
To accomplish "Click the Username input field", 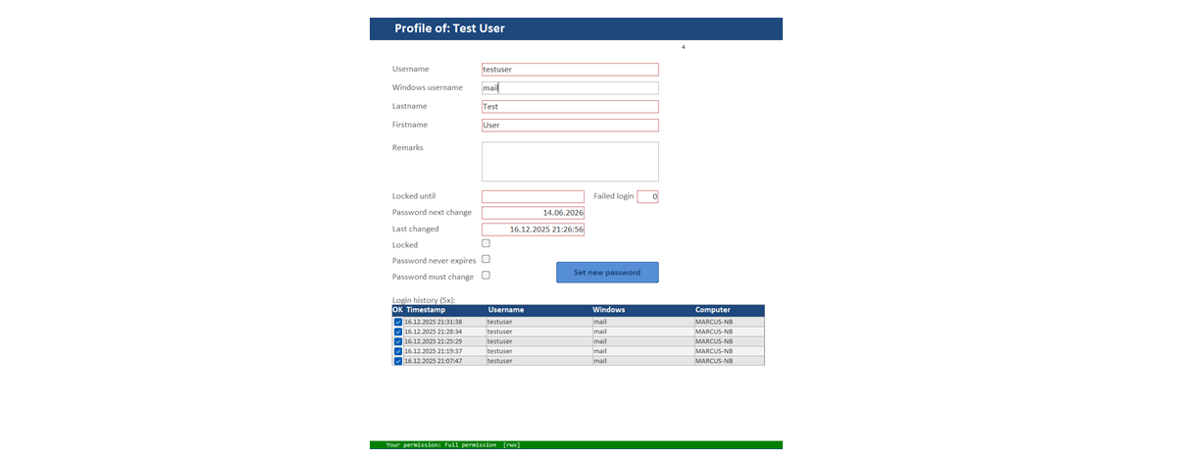I will (569, 70).
